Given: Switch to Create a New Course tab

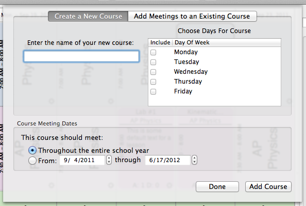Looking at the screenshot, I should (88, 16).
